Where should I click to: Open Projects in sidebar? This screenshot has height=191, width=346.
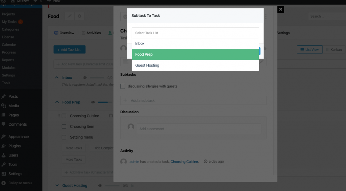coord(8,14)
